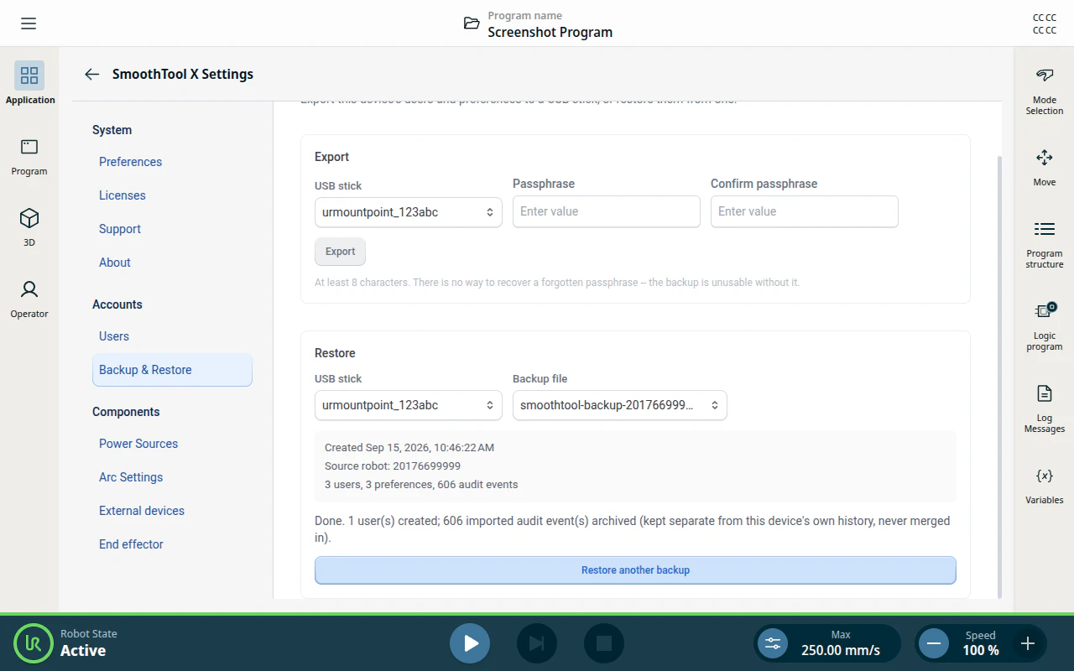The image size is (1074, 671).
Task: Open Power Sources settings
Action: (172, 444)
